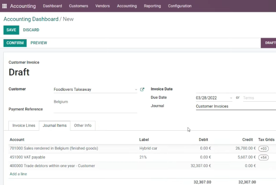Confirm the draft invoice

tap(15, 43)
